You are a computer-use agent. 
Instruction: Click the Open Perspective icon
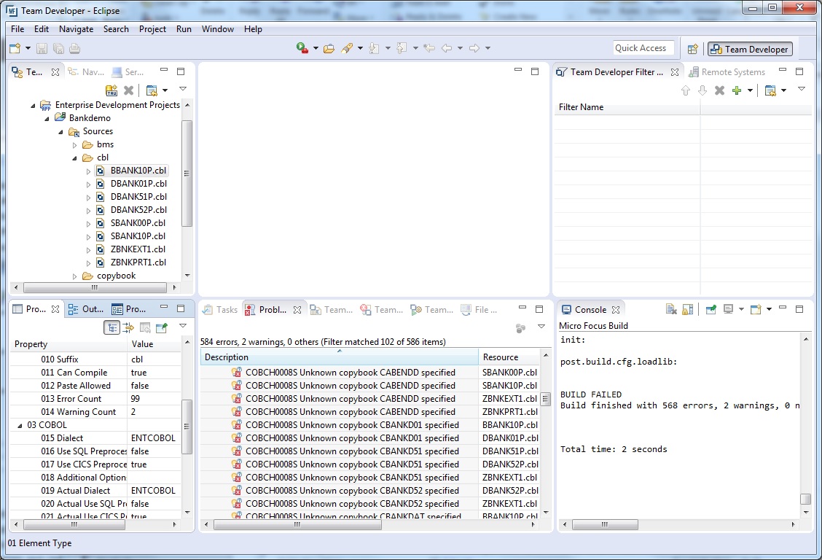coord(692,49)
